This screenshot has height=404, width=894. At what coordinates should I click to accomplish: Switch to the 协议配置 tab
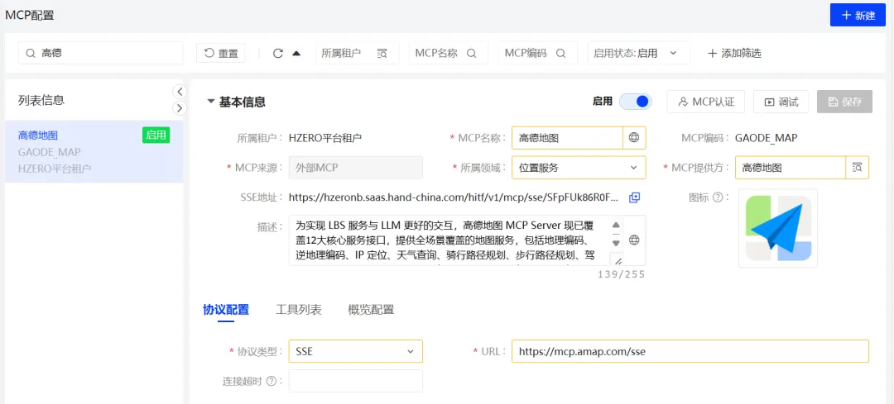click(x=226, y=310)
